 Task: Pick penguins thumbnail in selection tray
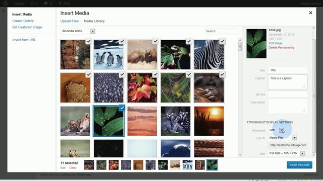coord(187,165)
